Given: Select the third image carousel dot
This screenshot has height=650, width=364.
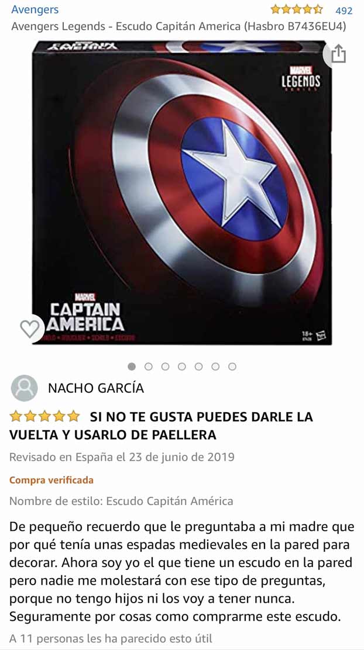Looking at the screenshot, I should (165, 367).
